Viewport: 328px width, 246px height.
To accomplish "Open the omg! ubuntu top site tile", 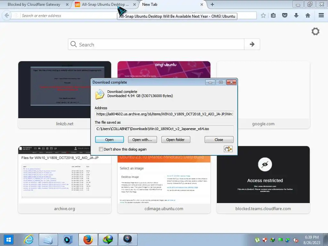I will click(164, 70).
